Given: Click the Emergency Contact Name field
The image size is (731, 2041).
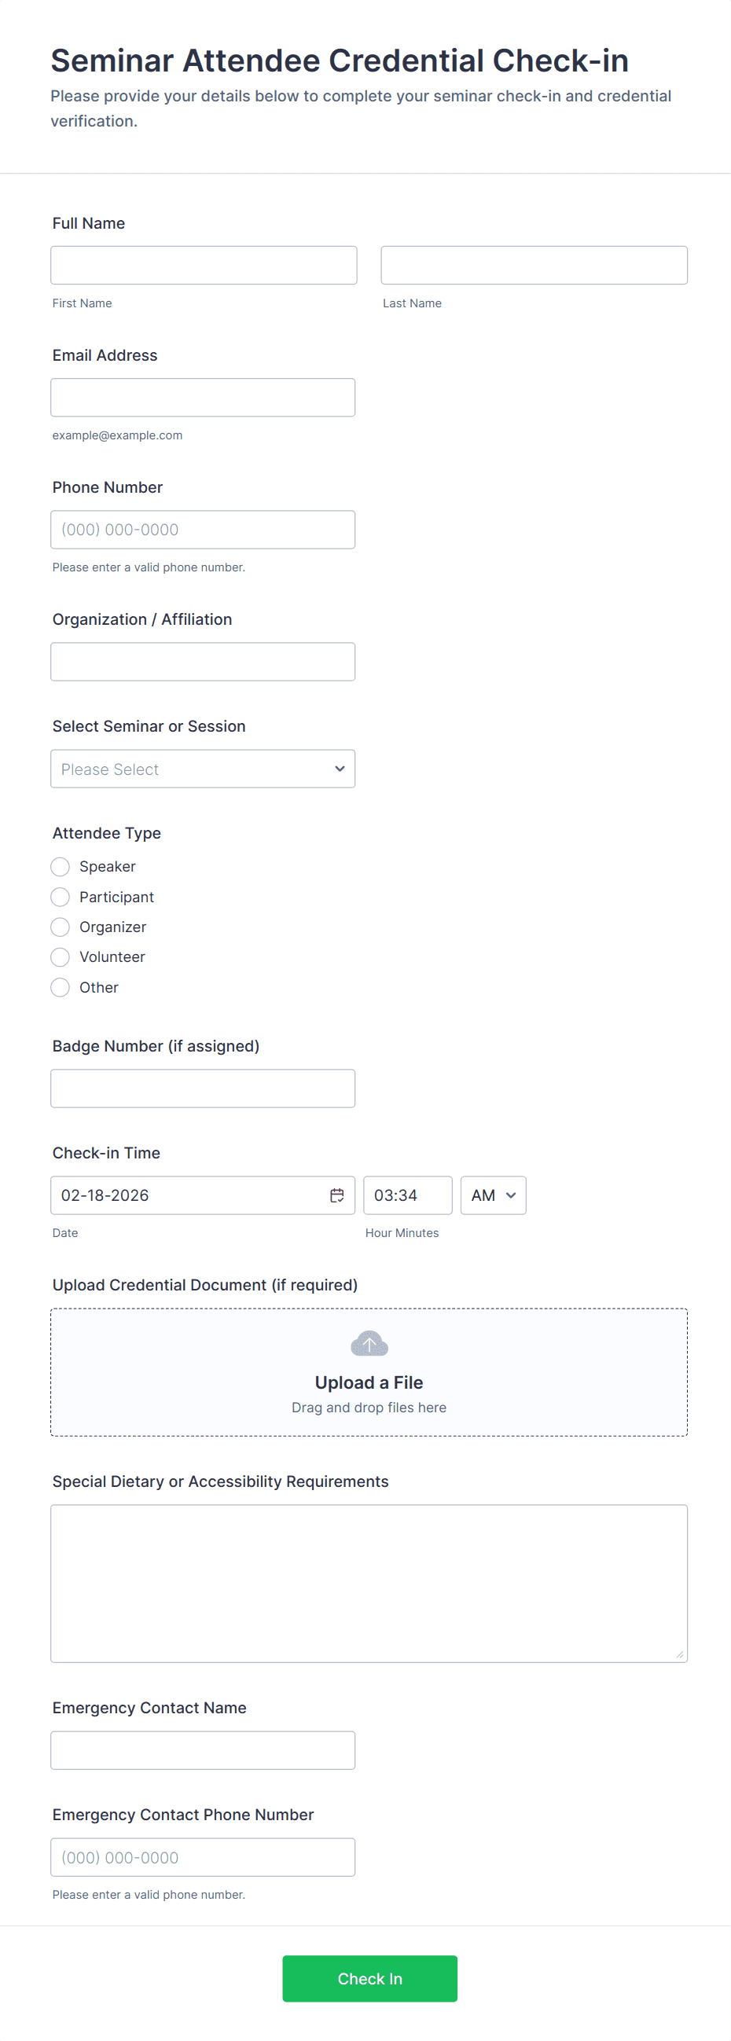Looking at the screenshot, I should pyautogui.click(x=203, y=1749).
